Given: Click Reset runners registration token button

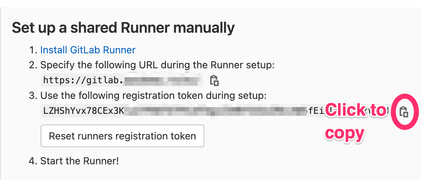Looking at the screenshot, I should (123, 136).
